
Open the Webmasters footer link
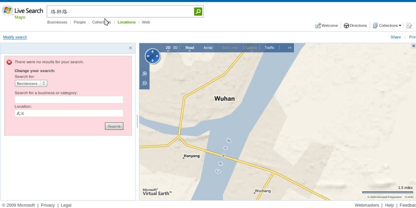coord(367,205)
